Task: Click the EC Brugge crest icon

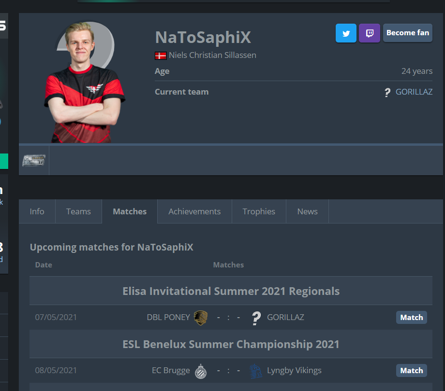Action: tap(201, 371)
